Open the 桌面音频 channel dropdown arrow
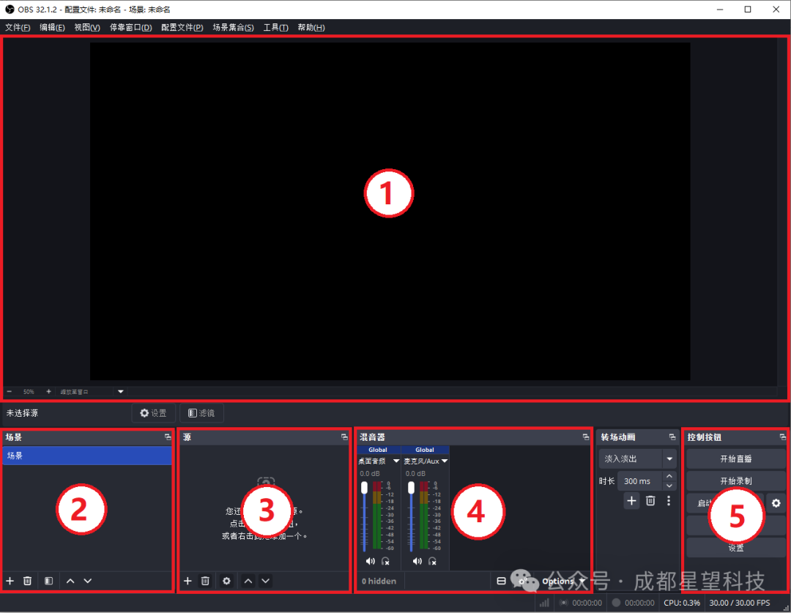This screenshot has height=613, width=791. (x=396, y=461)
